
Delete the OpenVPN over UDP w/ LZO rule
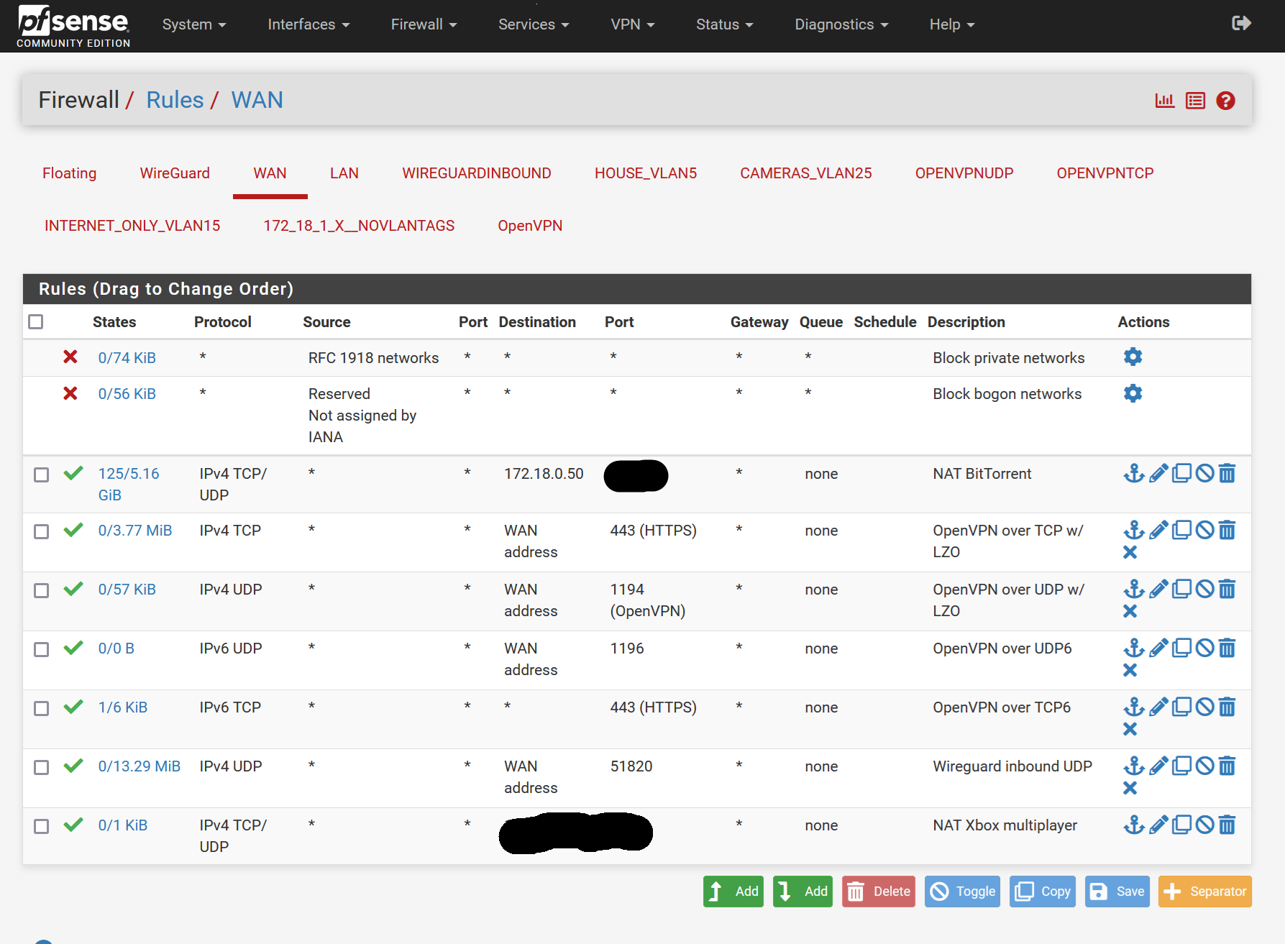coord(1227,589)
